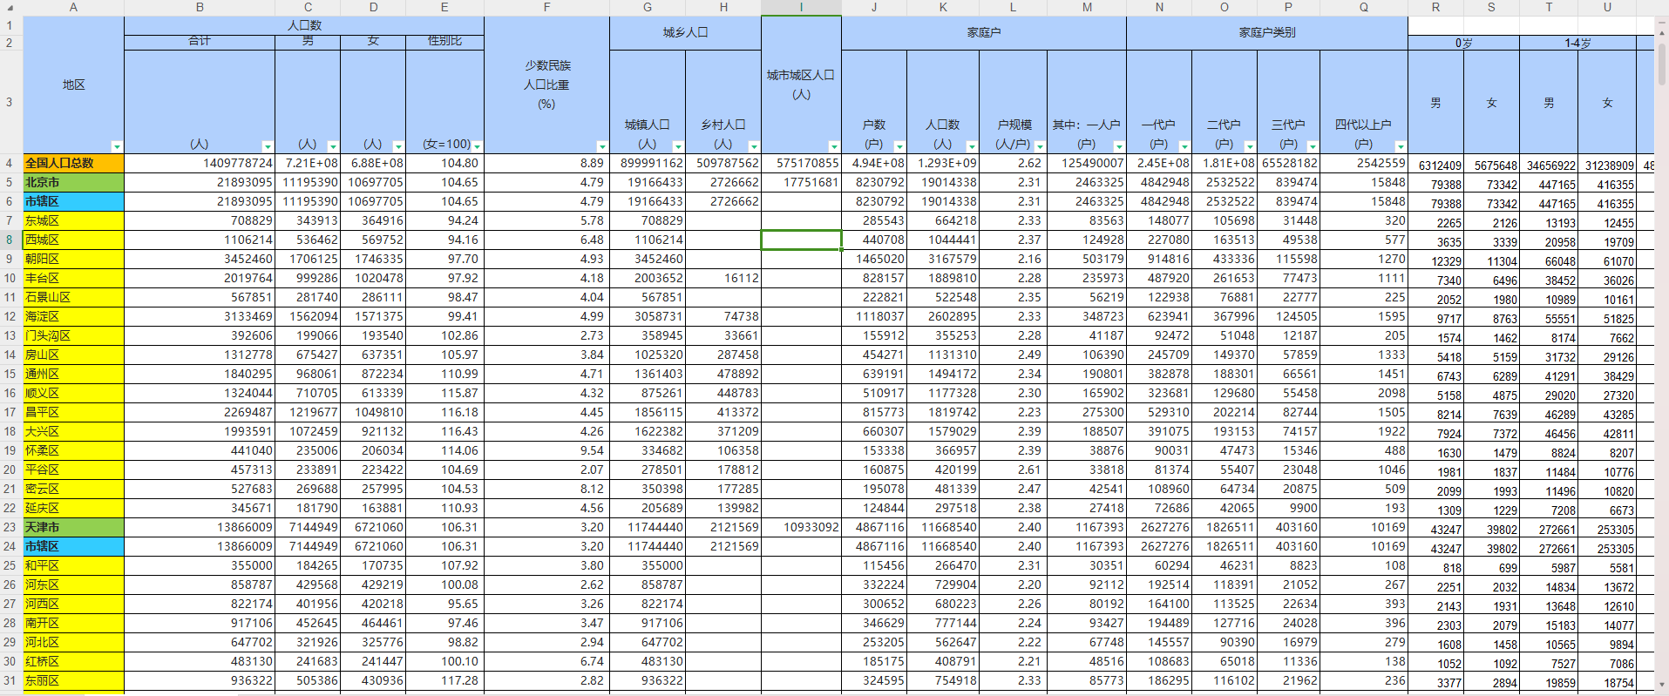This screenshot has height=696, width=1669.
Task: Select the 南开区 cell
Action: (73, 623)
